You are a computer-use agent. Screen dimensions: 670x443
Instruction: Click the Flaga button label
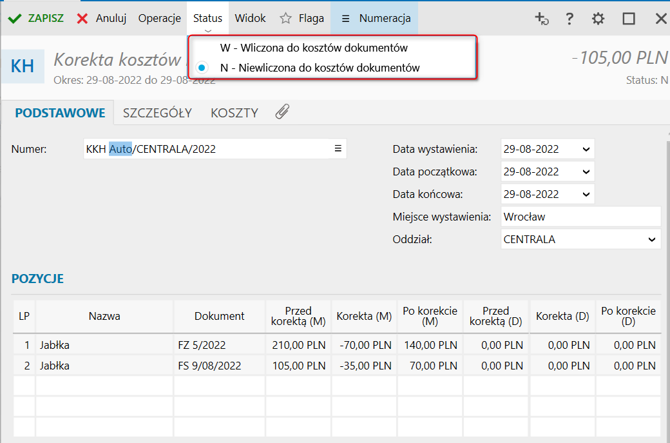click(311, 19)
